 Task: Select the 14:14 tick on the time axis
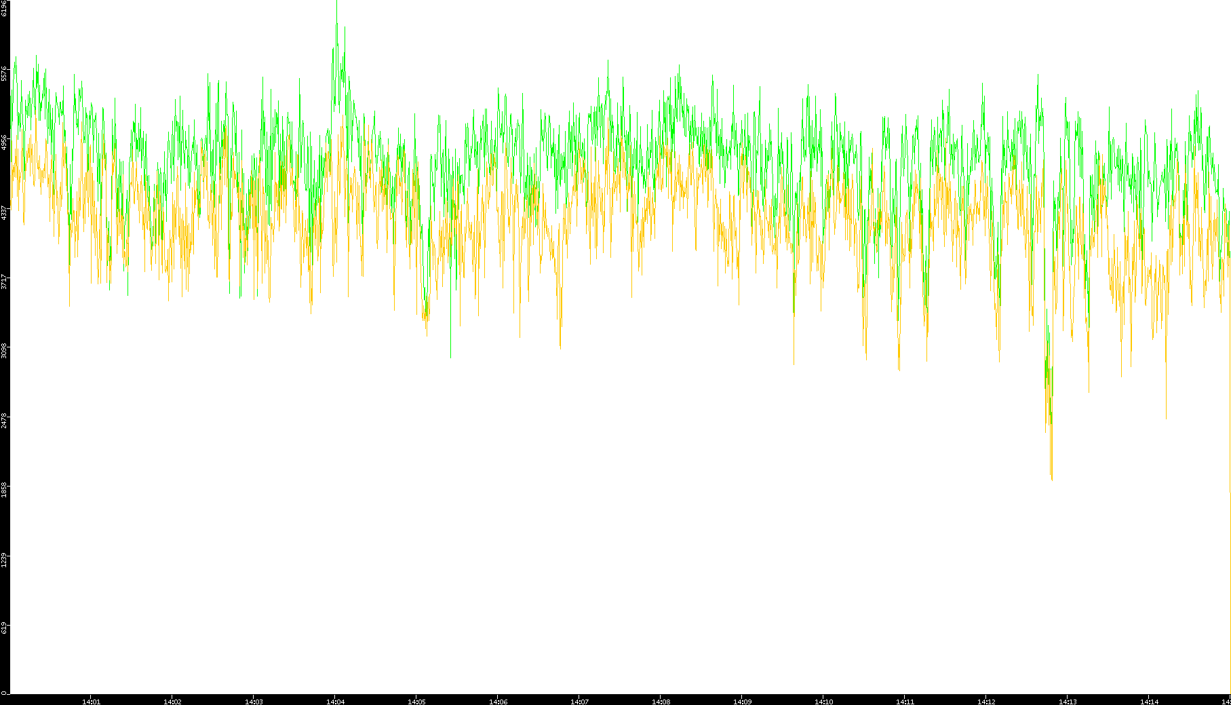tap(1149, 701)
